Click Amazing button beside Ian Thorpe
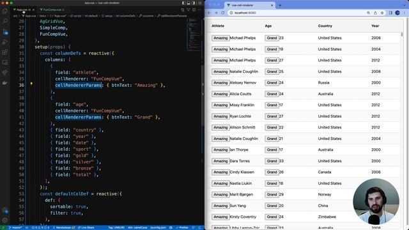Screen dimensions: 409x230 click(x=220, y=149)
